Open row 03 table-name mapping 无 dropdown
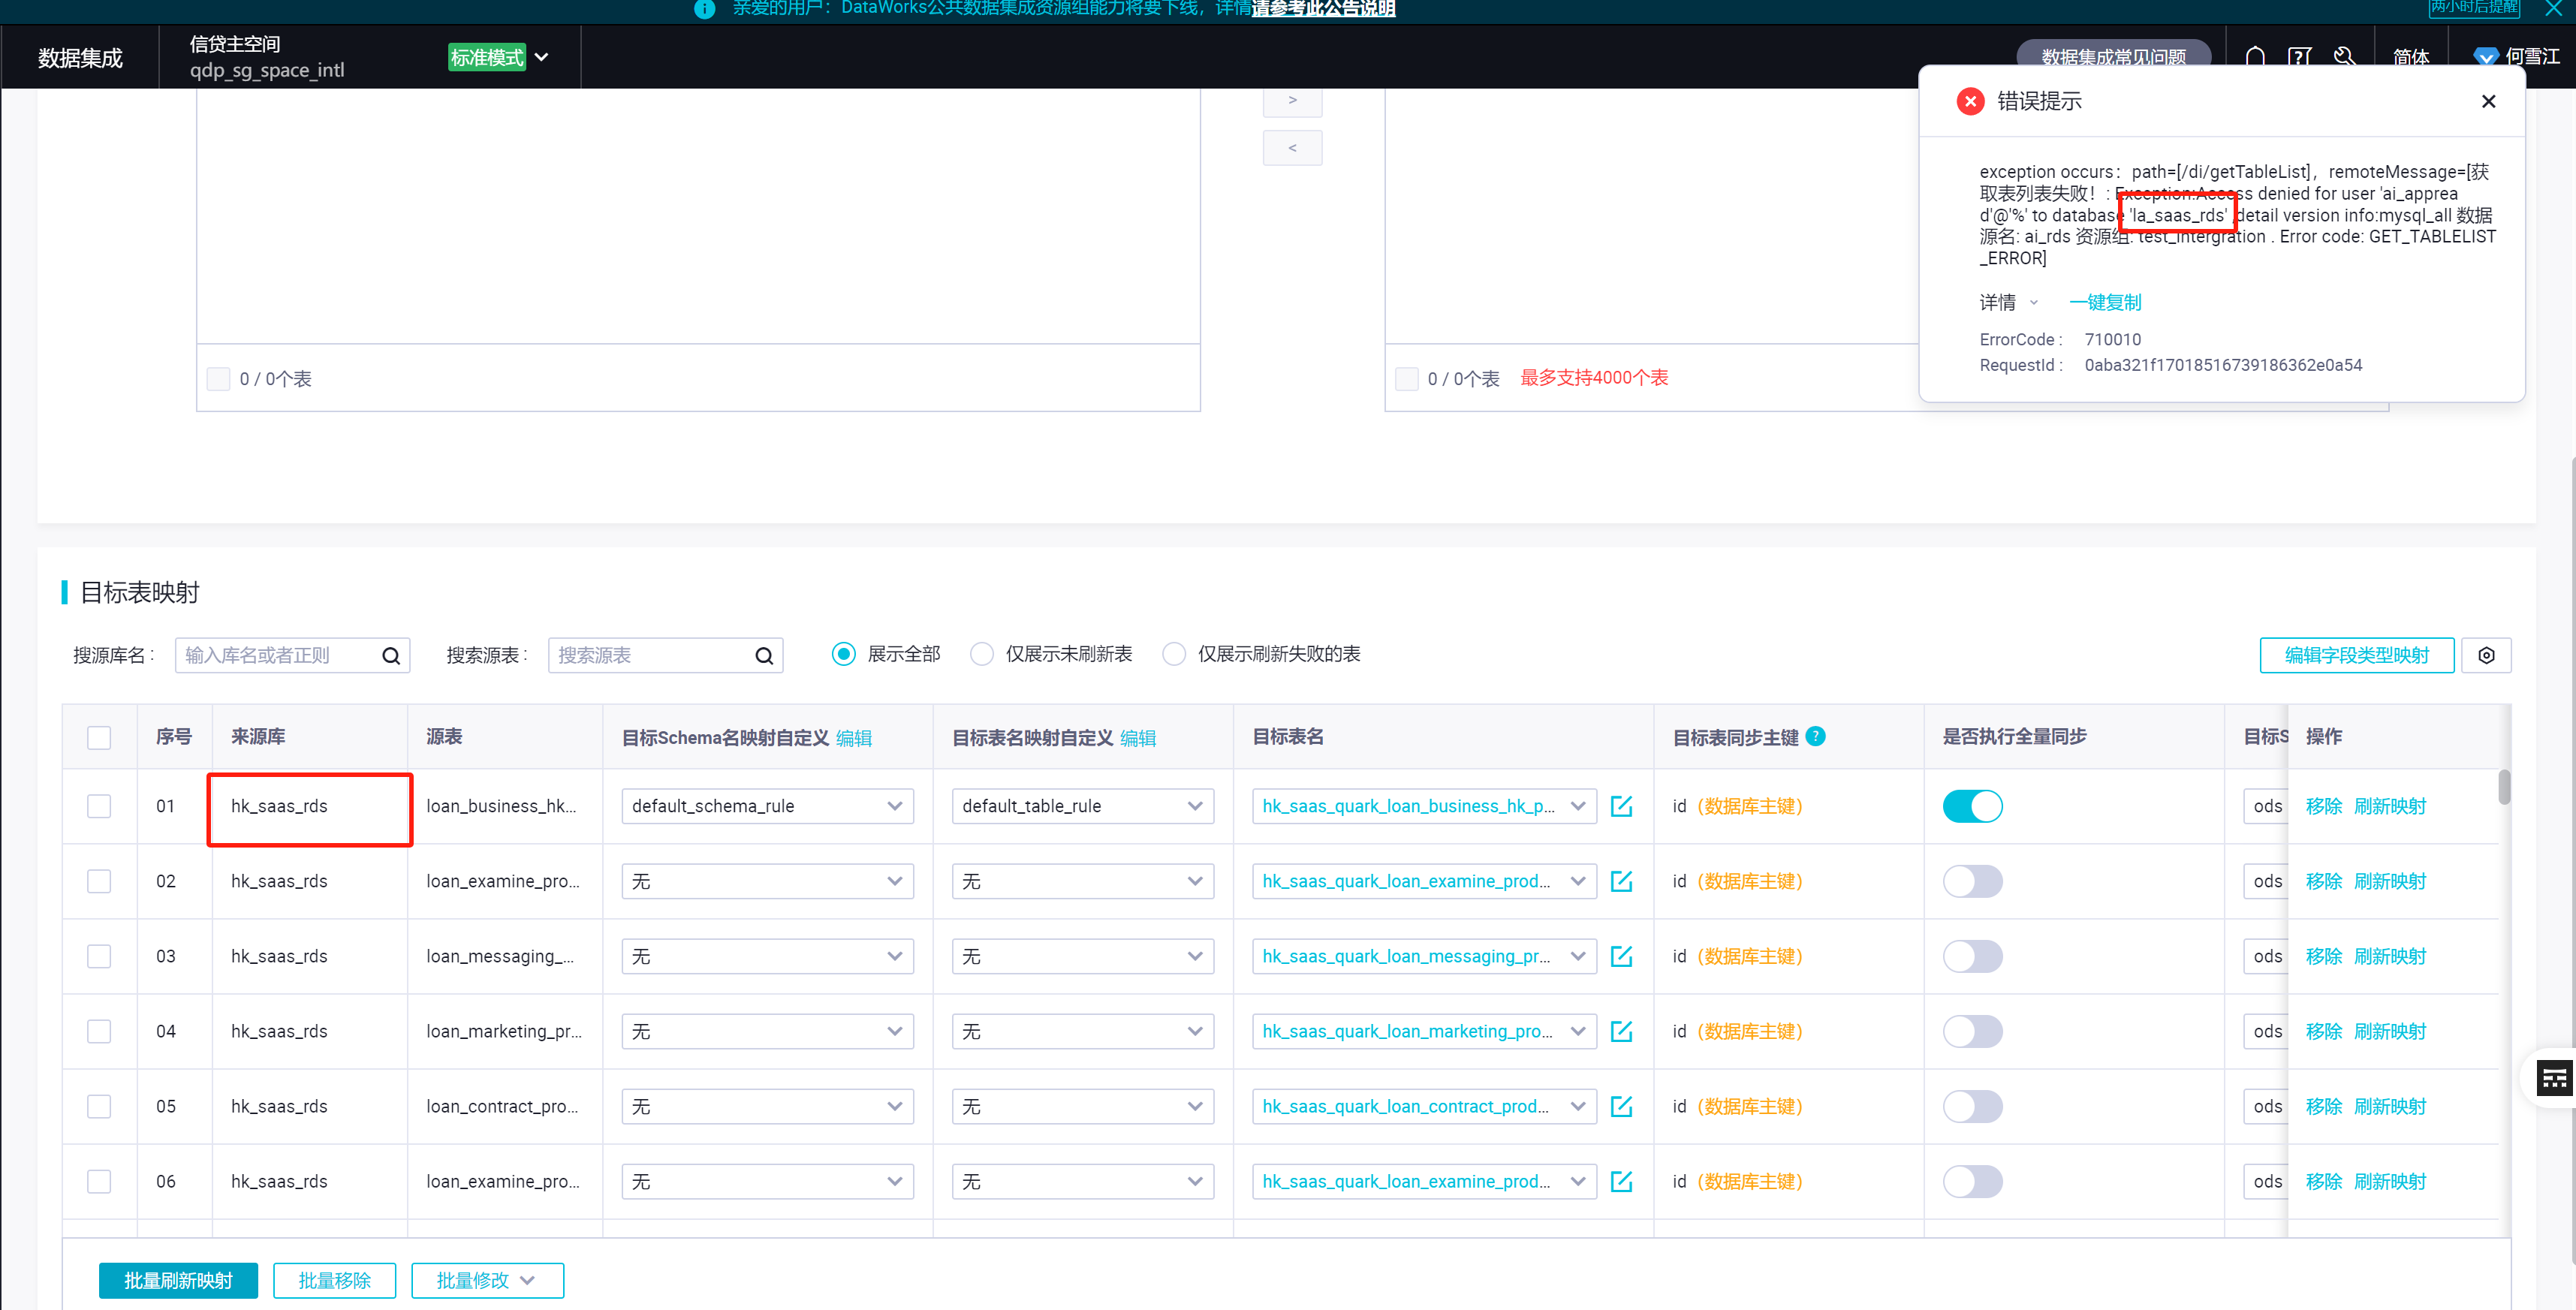 pos(1082,956)
